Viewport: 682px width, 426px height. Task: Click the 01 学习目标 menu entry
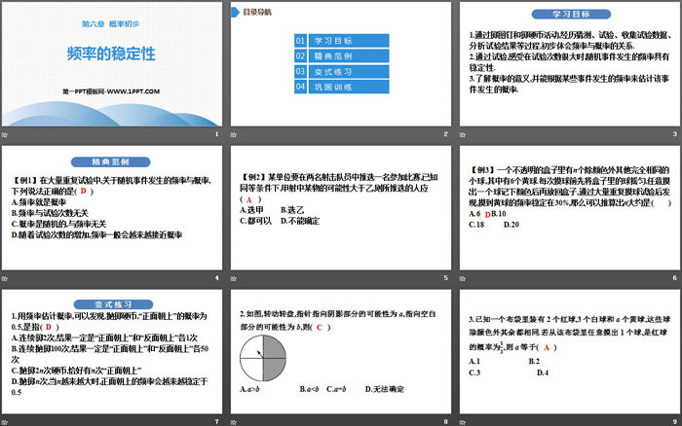coord(341,41)
